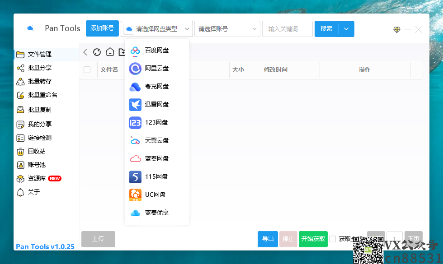Select 蓝奏优享 blue cloud icon

(x=135, y=213)
